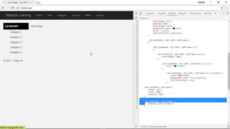This screenshot has height=129, width=230.
Task: Show the Sources navigator pane
Action: click(136, 18)
